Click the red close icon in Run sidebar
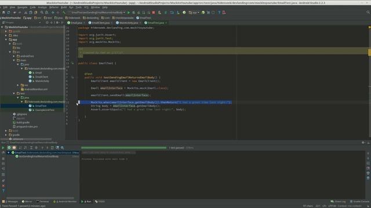The width and height of the screenshot is (371, 208). coord(3,186)
